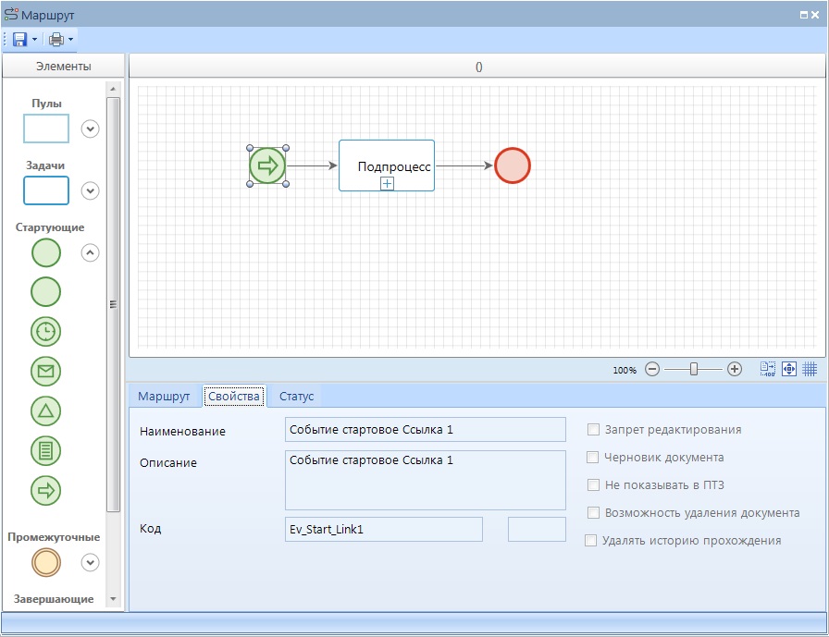Click the fit-to-screen icon near zoom
The image size is (829, 637).
789,369
